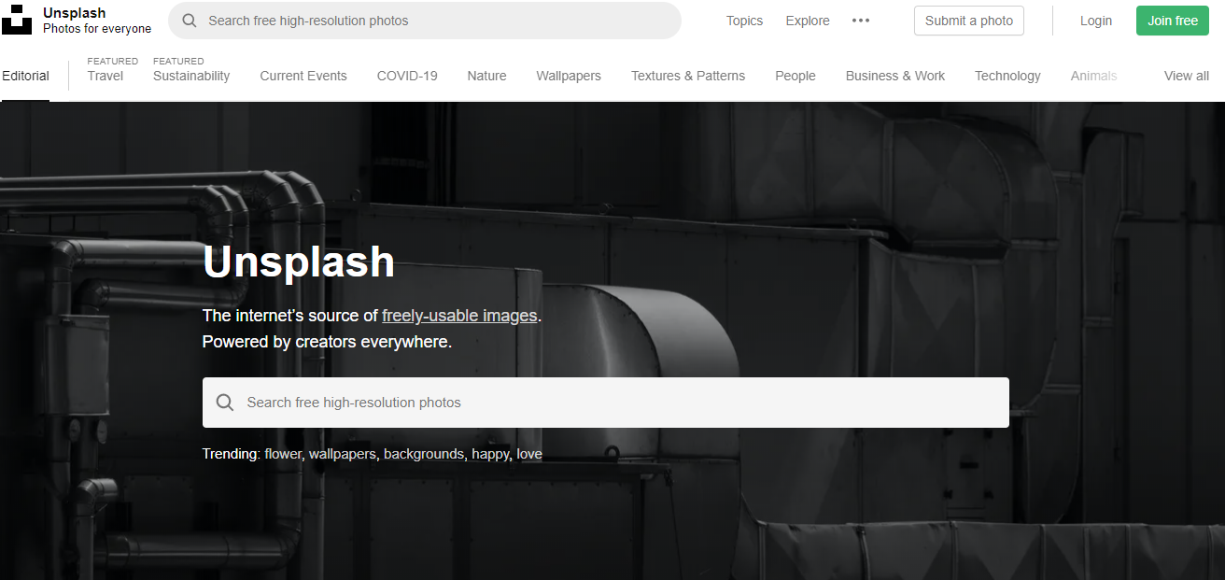Viewport: 1225px width, 580px height.
Task: Click the trending term flower
Action: [x=283, y=454]
